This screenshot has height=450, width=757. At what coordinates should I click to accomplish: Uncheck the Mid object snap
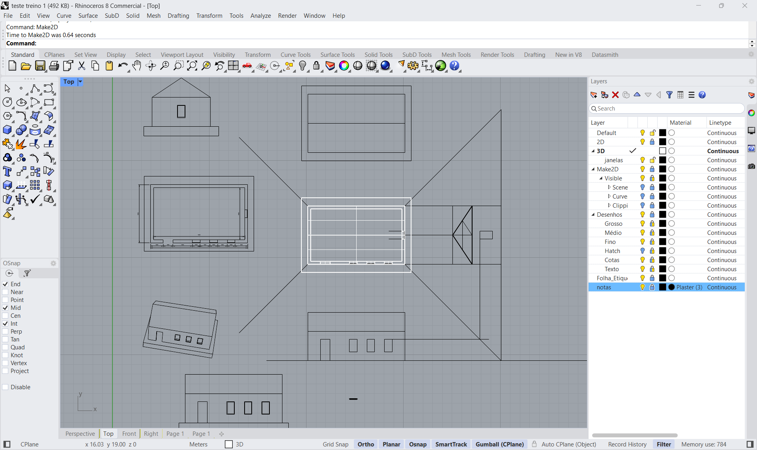tap(6, 308)
